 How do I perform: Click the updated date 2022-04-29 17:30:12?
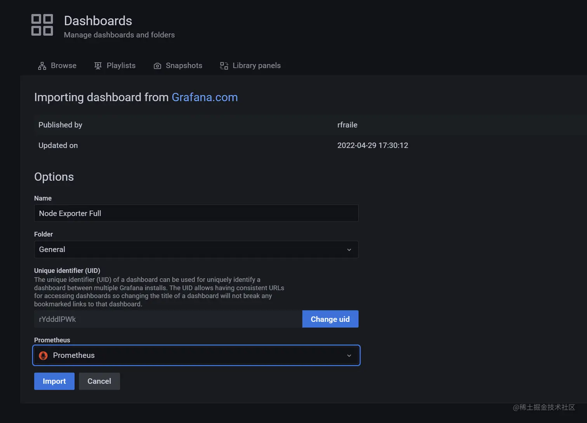pos(373,145)
